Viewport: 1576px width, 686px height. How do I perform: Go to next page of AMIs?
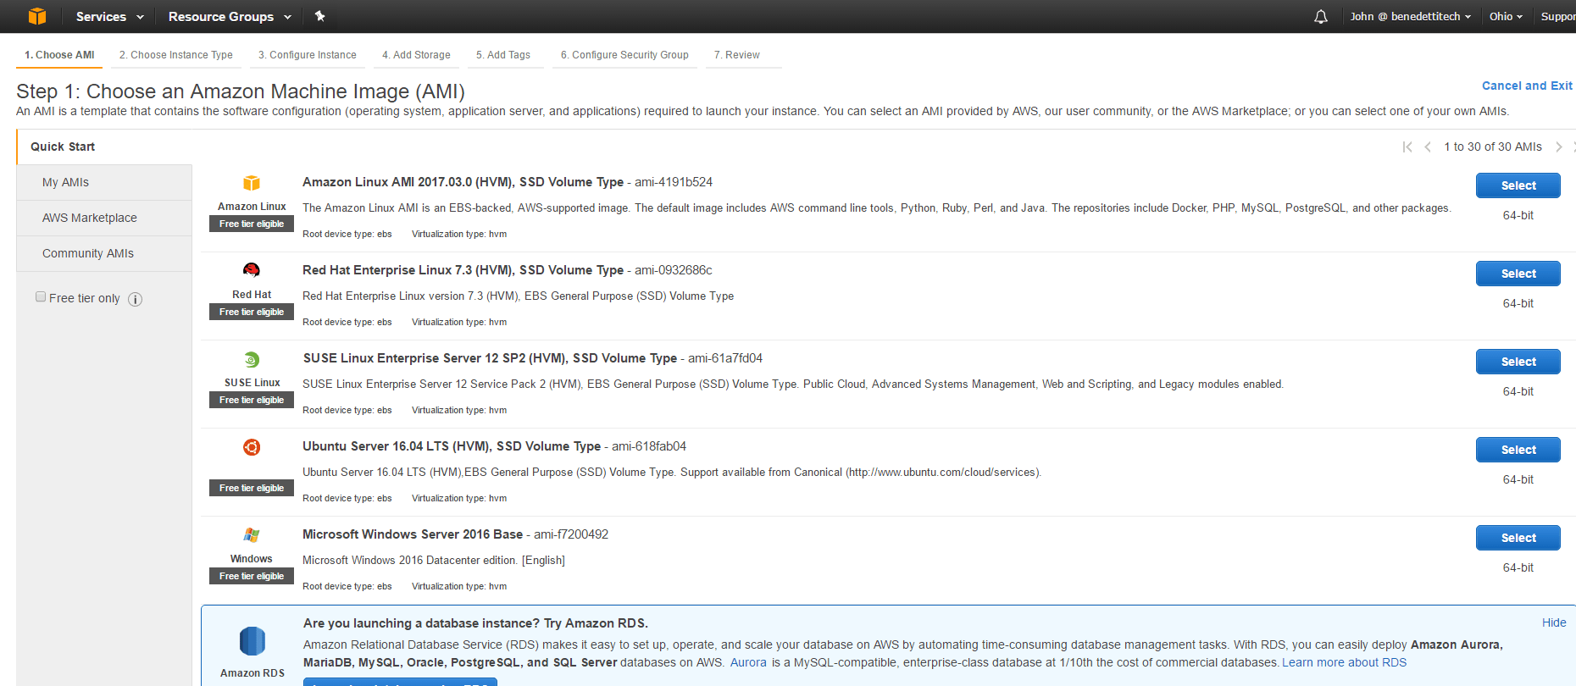(x=1558, y=147)
